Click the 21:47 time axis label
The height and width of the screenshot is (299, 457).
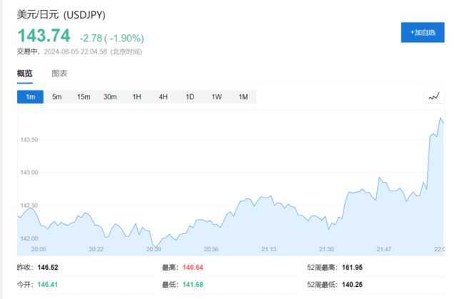pyautogui.click(x=383, y=249)
